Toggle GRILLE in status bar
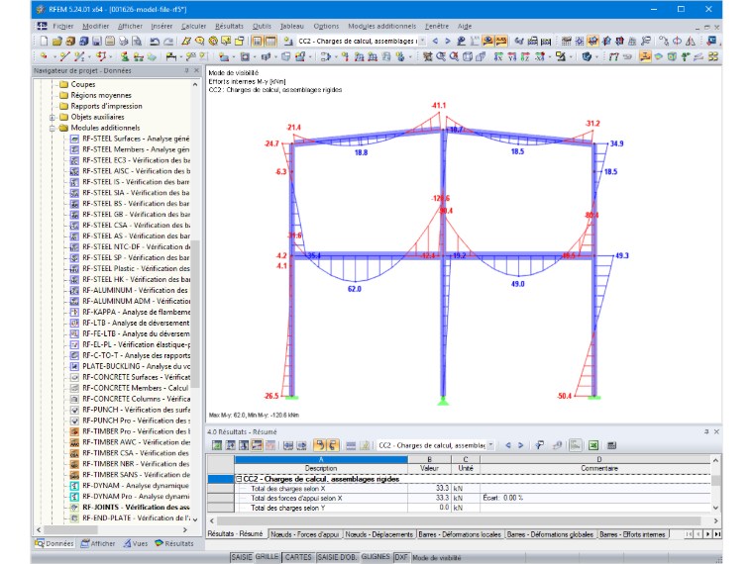 [267, 557]
